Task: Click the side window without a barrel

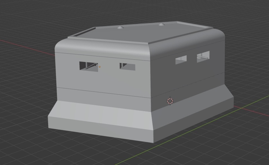Action: pyautogui.click(x=181, y=60)
